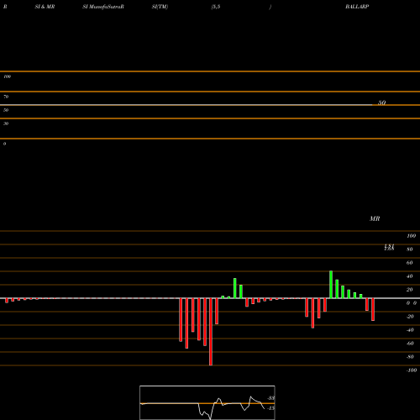Click the -100 label on MR axis
Viewport: 420px width, 420px height.
point(412,370)
